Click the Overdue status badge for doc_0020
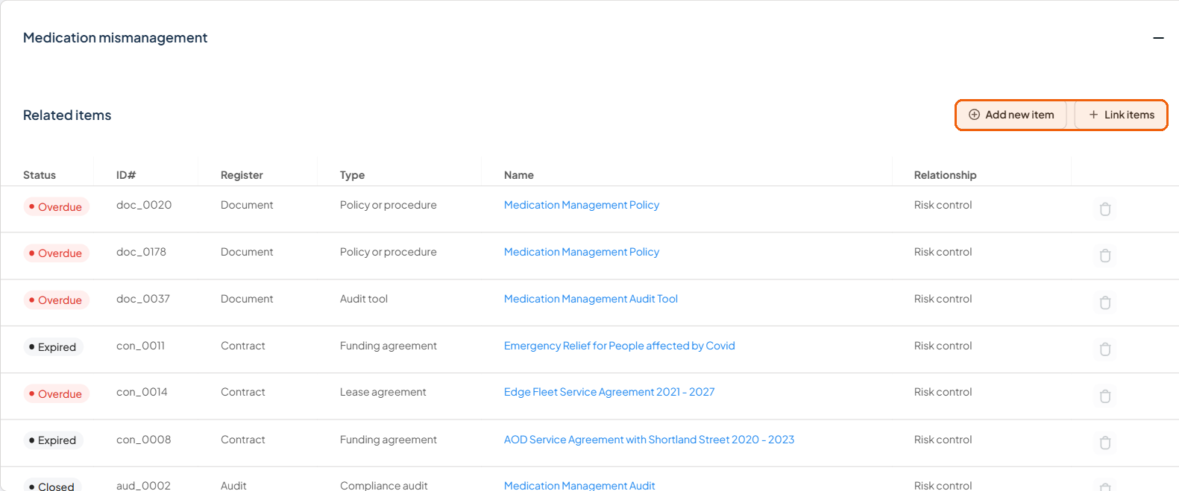1179x491 pixels. click(56, 206)
